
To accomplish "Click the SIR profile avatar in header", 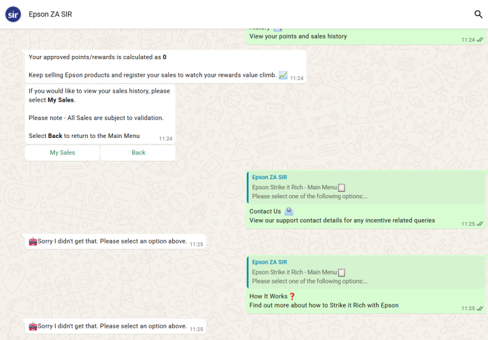I will tap(13, 14).
